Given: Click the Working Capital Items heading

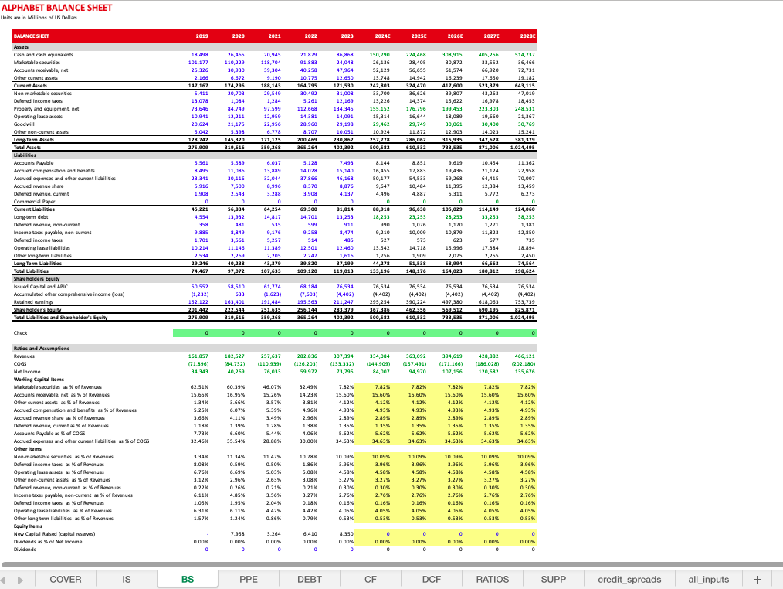Looking at the screenshot, I should pyautogui.click(x=39, y=380).
